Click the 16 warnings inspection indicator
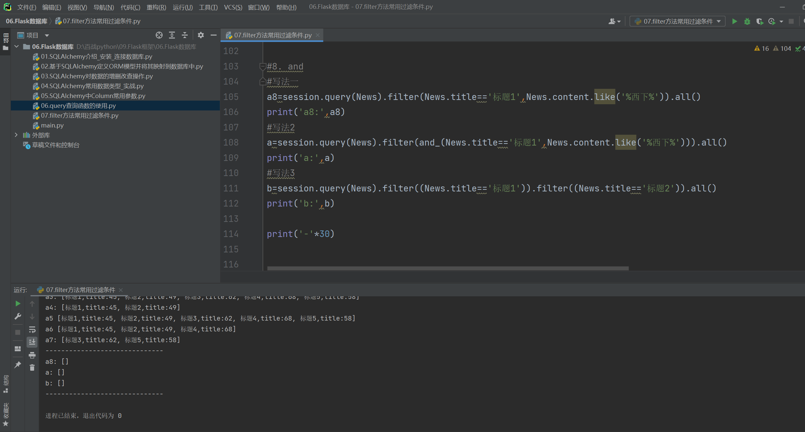Screen dimensions: 805x432 (761, 49)
